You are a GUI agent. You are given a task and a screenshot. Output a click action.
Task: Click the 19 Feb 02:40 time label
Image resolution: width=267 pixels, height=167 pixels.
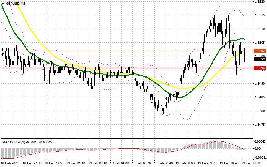coord(97,163)
